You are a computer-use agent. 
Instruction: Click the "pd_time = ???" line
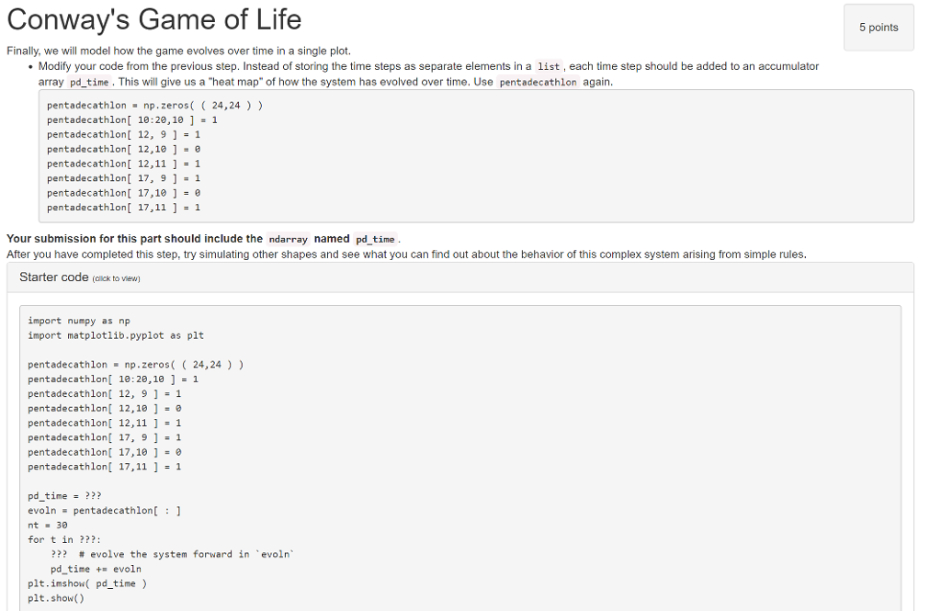click(x=64, y=496)
